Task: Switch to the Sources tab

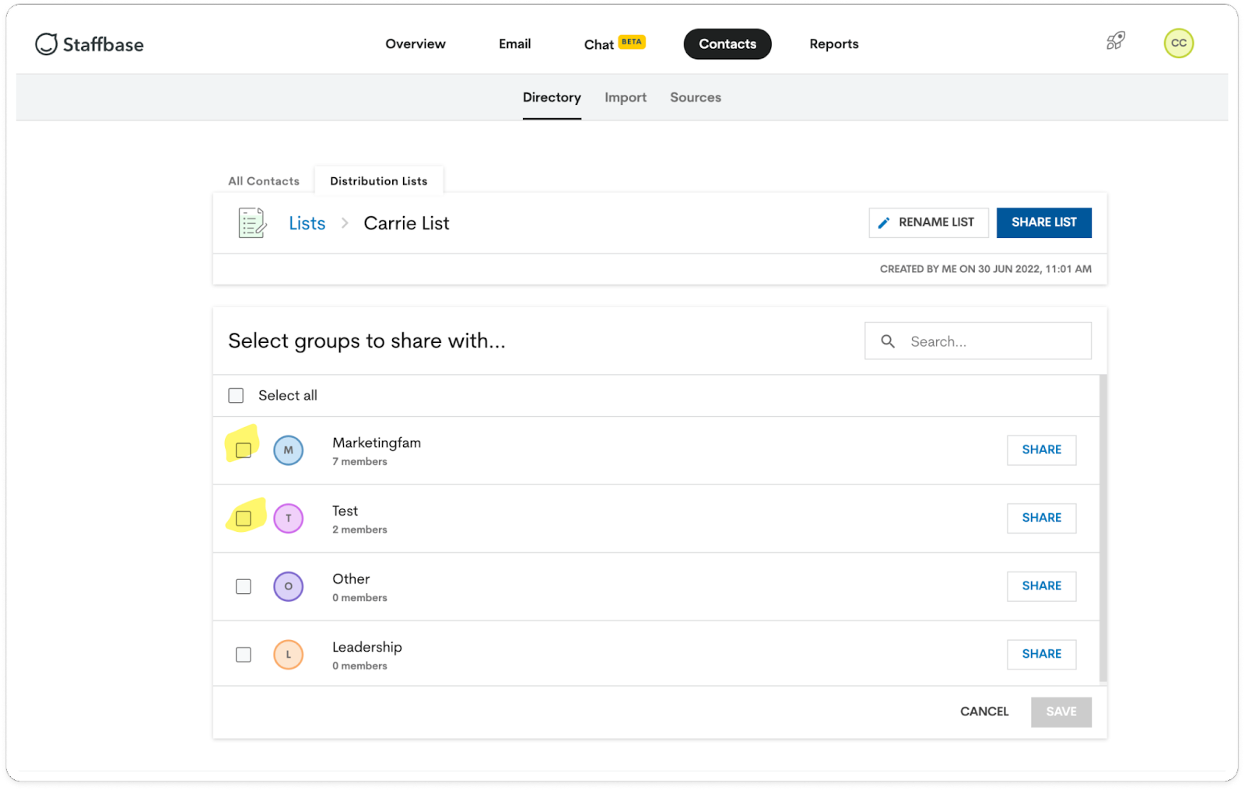Action: 696,98
